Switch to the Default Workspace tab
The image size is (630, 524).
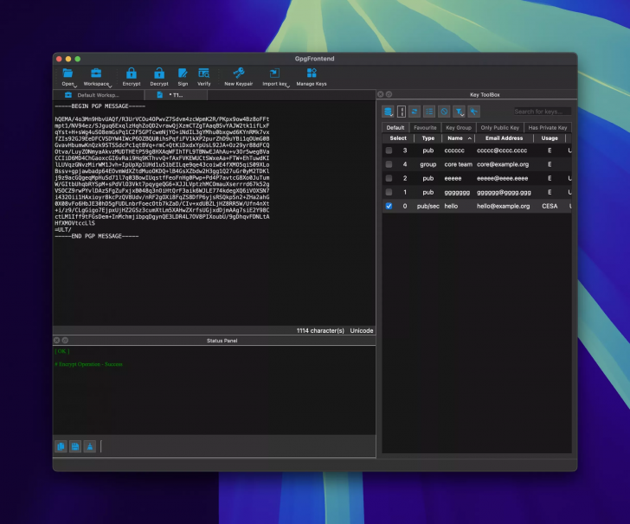98,95
